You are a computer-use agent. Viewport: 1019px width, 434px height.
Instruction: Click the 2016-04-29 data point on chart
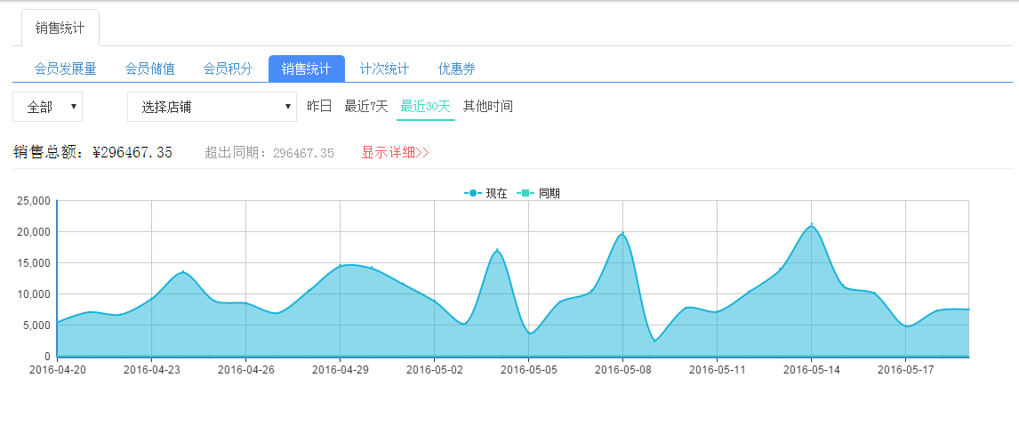pyautogui.click(x=340, y=266)
